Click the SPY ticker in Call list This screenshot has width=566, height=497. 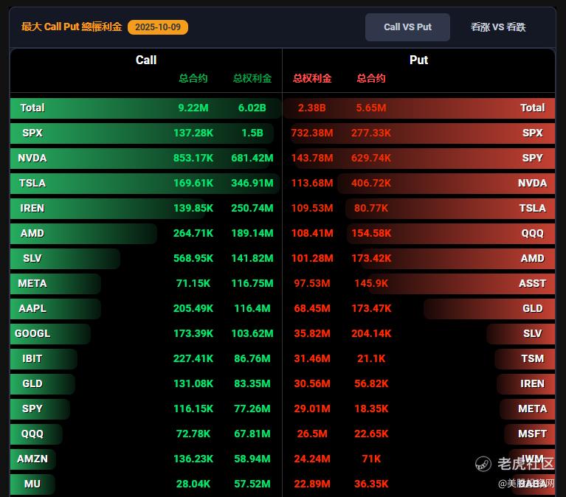pyautogui.click(x=32, y=409)
